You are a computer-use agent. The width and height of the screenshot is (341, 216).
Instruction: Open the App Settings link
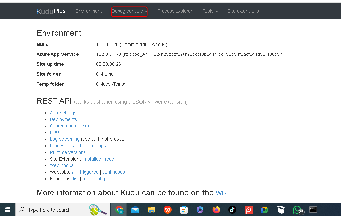63,113
